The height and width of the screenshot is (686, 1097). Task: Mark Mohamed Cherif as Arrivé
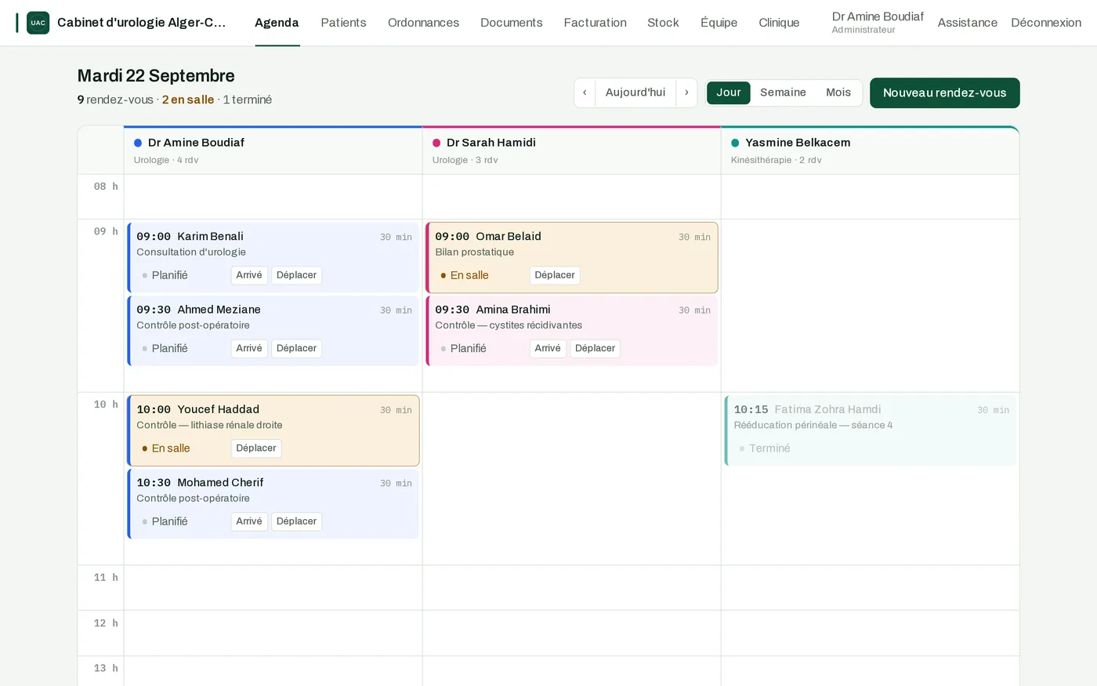pyautogui.click(x=249, y=521)
